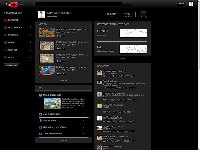
Task: Open the Analytics menu label
Action: coord(12,50)
